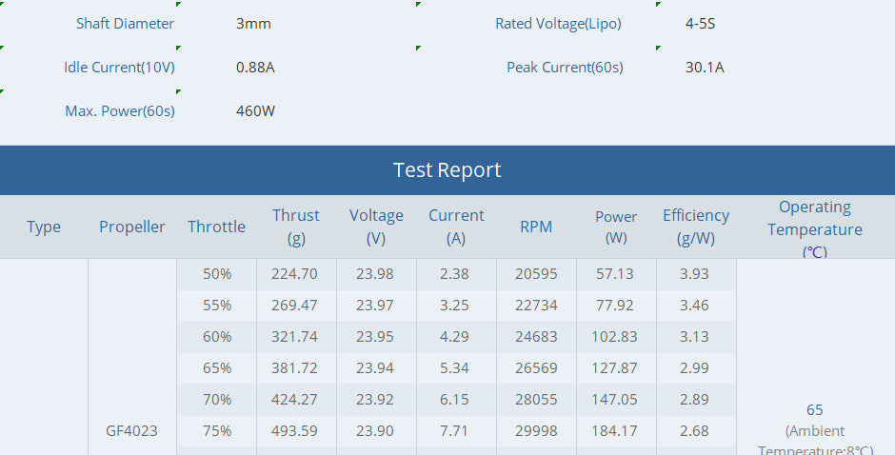Select the GF4023 propeller cell
The height and width of the screenshot is (455, 895).
[x=132, y=430]
